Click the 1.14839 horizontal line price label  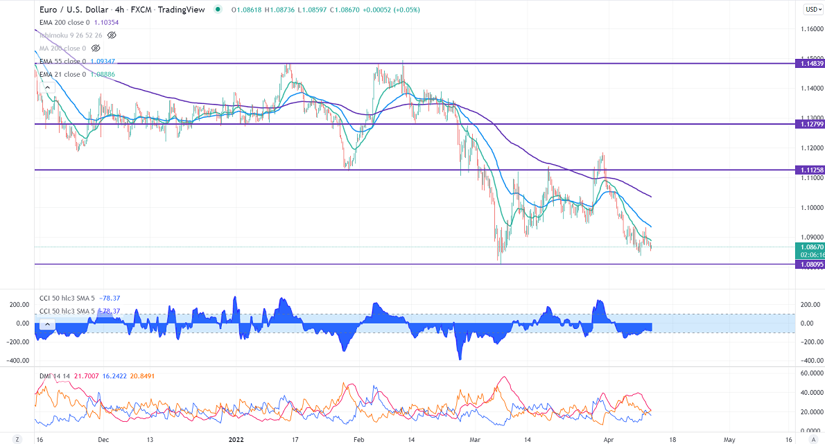pyautogui.click(x=811, y=64)
